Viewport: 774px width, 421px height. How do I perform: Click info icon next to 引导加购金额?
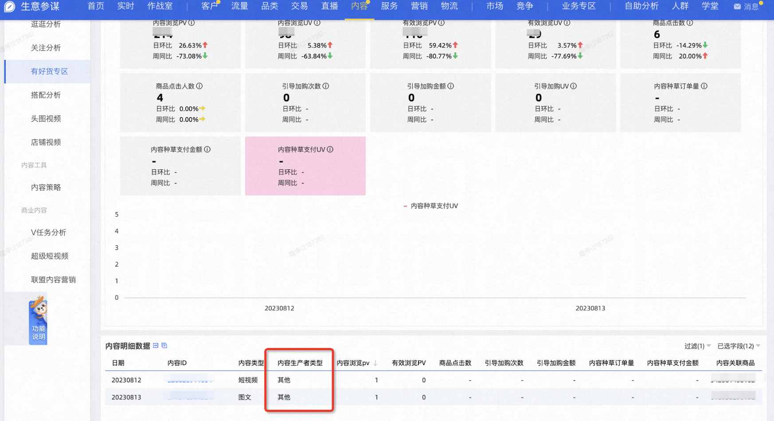coord(451,86)
